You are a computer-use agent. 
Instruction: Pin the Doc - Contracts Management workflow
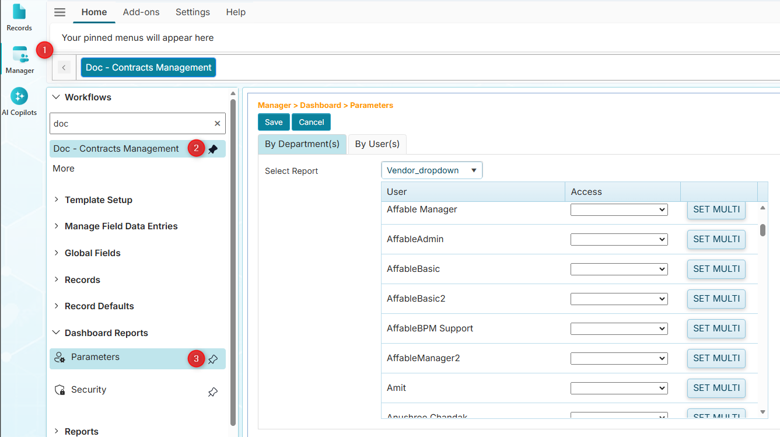pyautogui.click(x=212, y=149)
